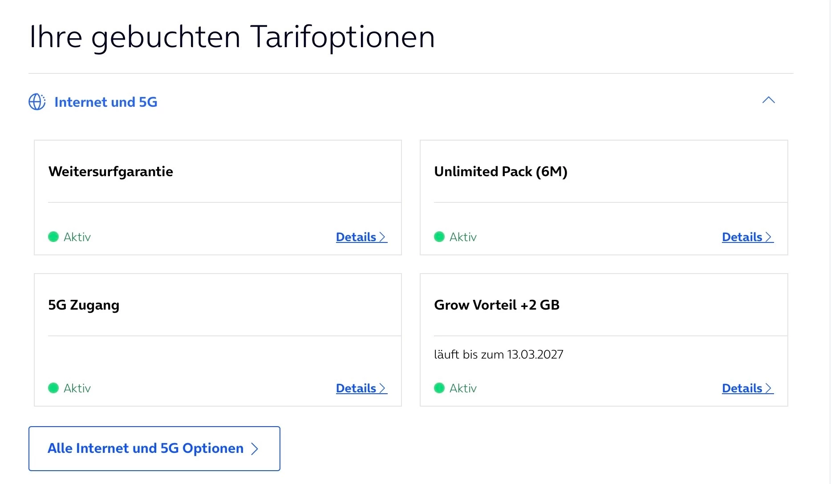831x484 pixels.
Task: Click the green status dot for Weitersurfgarantie
Action: tap(53, 237)
